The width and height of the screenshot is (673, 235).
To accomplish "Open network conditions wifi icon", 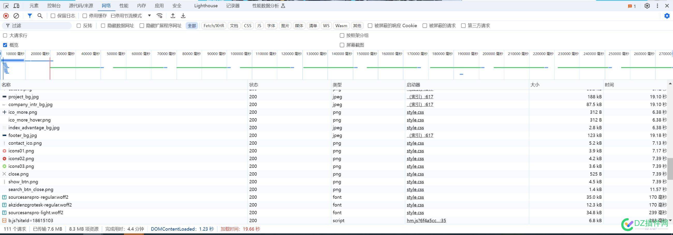I will (159, 16).
